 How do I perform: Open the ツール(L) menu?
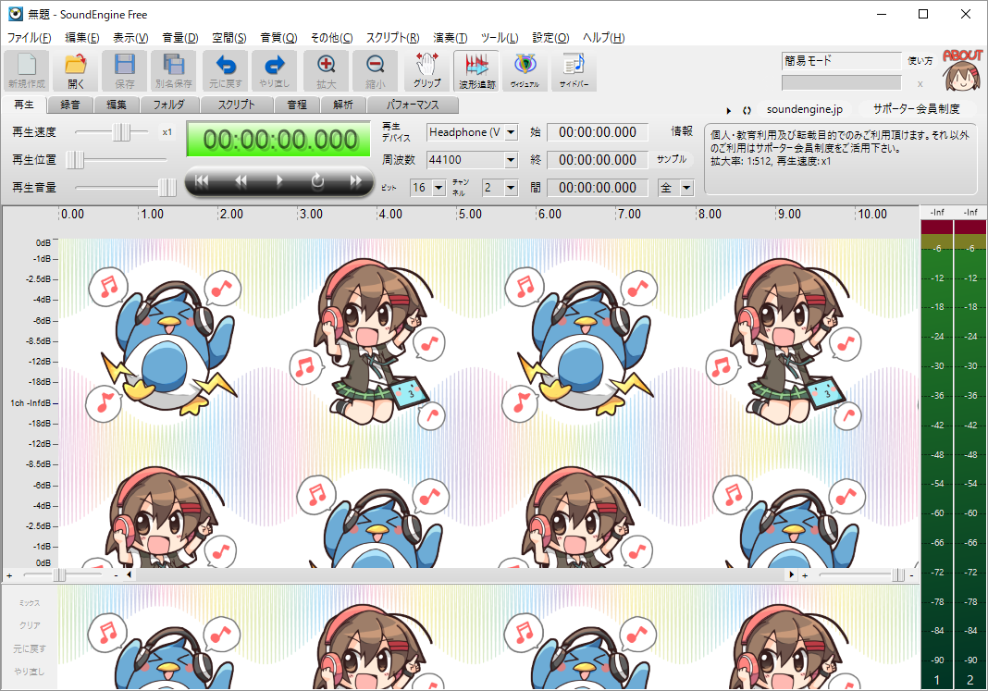(x=500, y=38)
